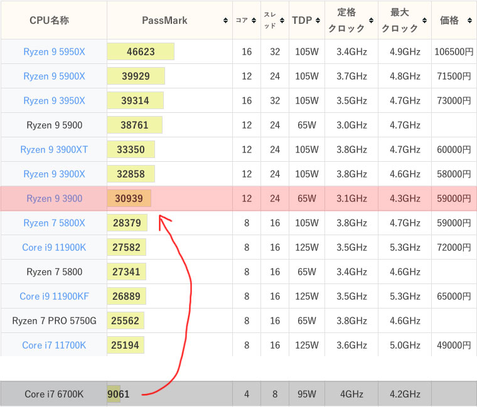Click the 95W TDP cell
This screenshot has width=477, height=407.
click(x=307, y=394)
